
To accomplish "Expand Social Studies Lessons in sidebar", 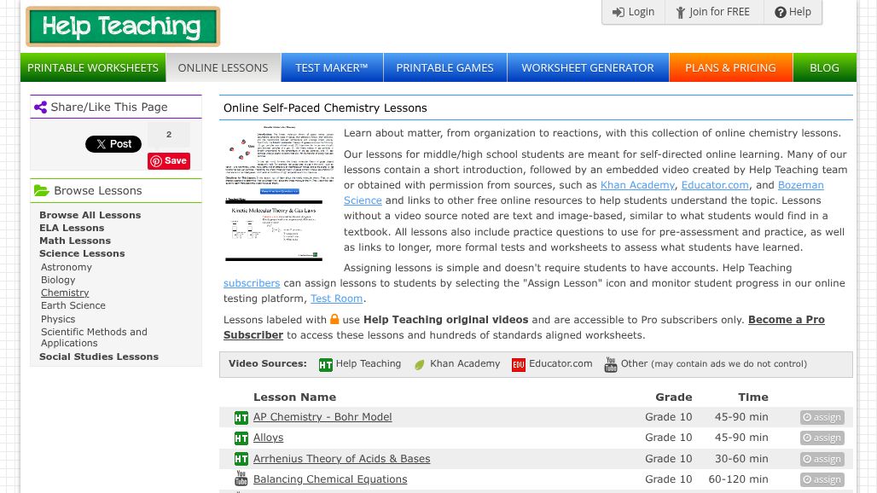I will point(99,357).
